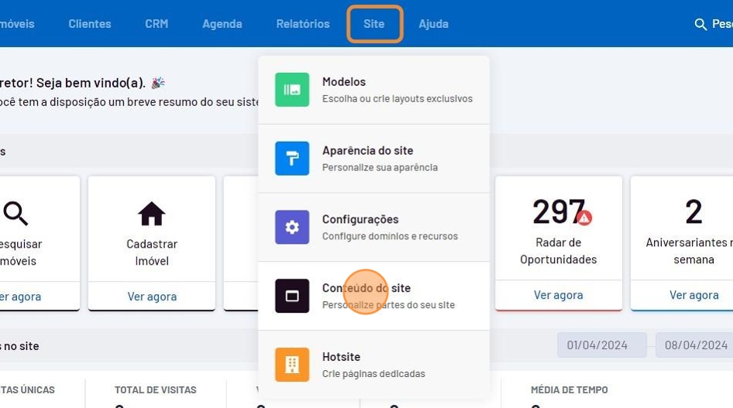Open the 297 Radar de Oportunidades card
Screen dimensions: 733x408
[558, 232]
